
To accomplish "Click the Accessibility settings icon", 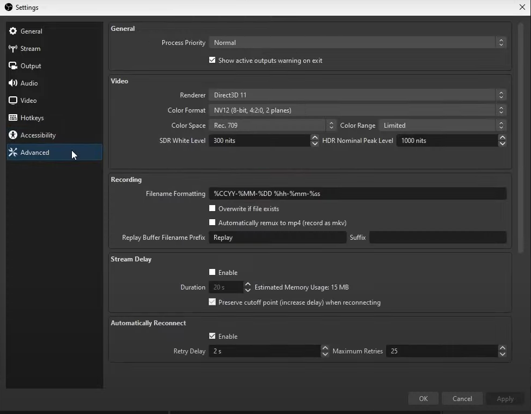I will [12, 135].
